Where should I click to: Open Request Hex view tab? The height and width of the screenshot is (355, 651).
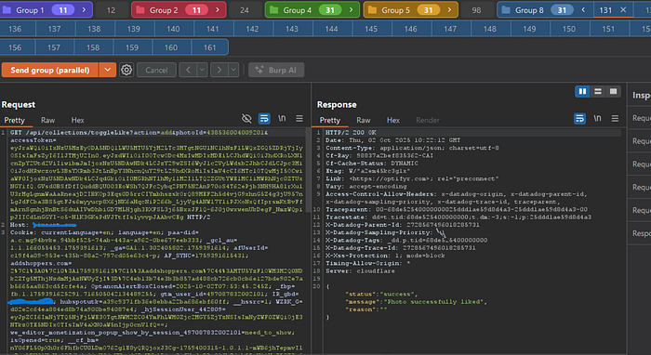click(x=77, y=120)
